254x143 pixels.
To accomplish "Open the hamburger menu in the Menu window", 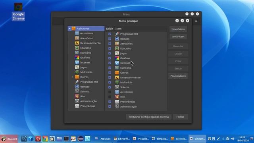I will point(196,21).
